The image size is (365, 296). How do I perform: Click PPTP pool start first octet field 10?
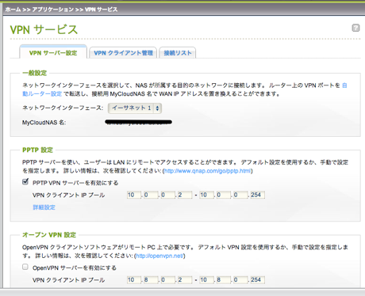(133, 195)
